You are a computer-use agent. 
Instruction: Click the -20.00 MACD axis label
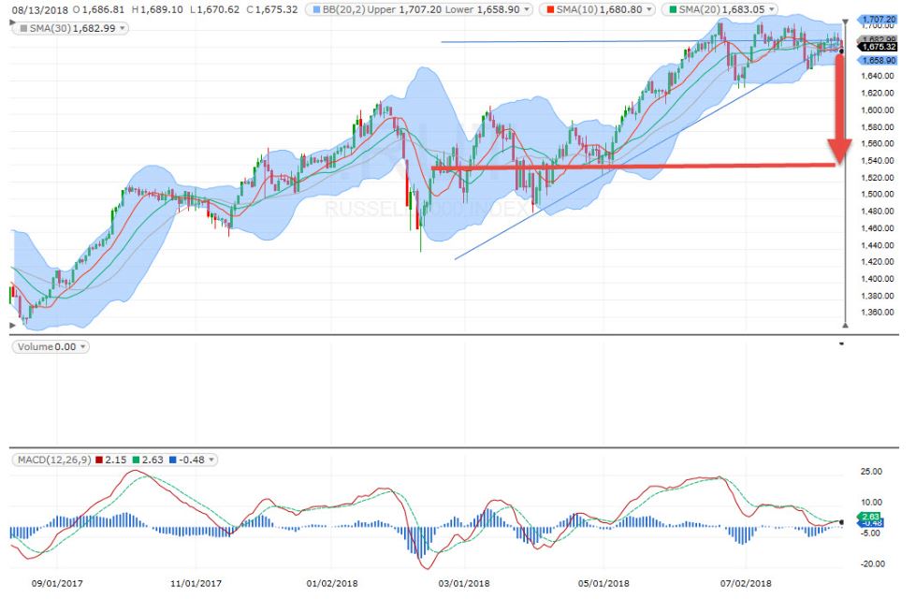(872, 564)
